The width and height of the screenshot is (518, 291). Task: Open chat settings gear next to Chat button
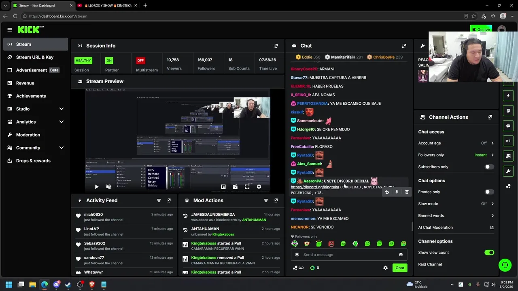tap(385, 268)
